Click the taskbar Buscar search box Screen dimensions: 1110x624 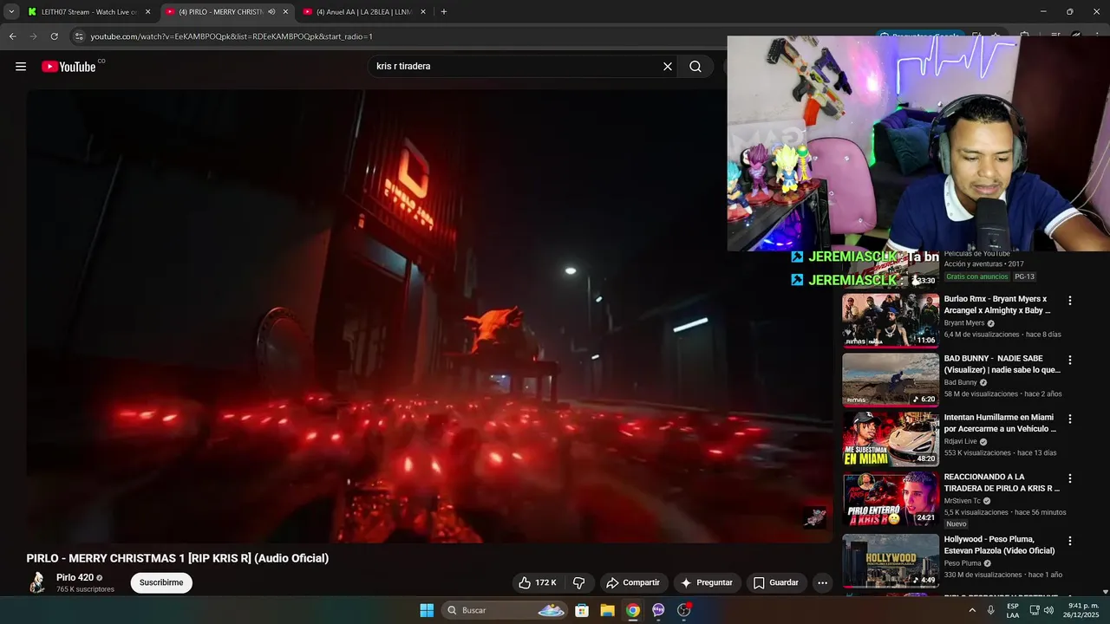[x=506, y=610]
